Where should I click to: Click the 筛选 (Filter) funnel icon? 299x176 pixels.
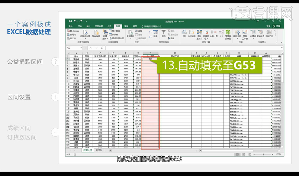click(163, 32)
